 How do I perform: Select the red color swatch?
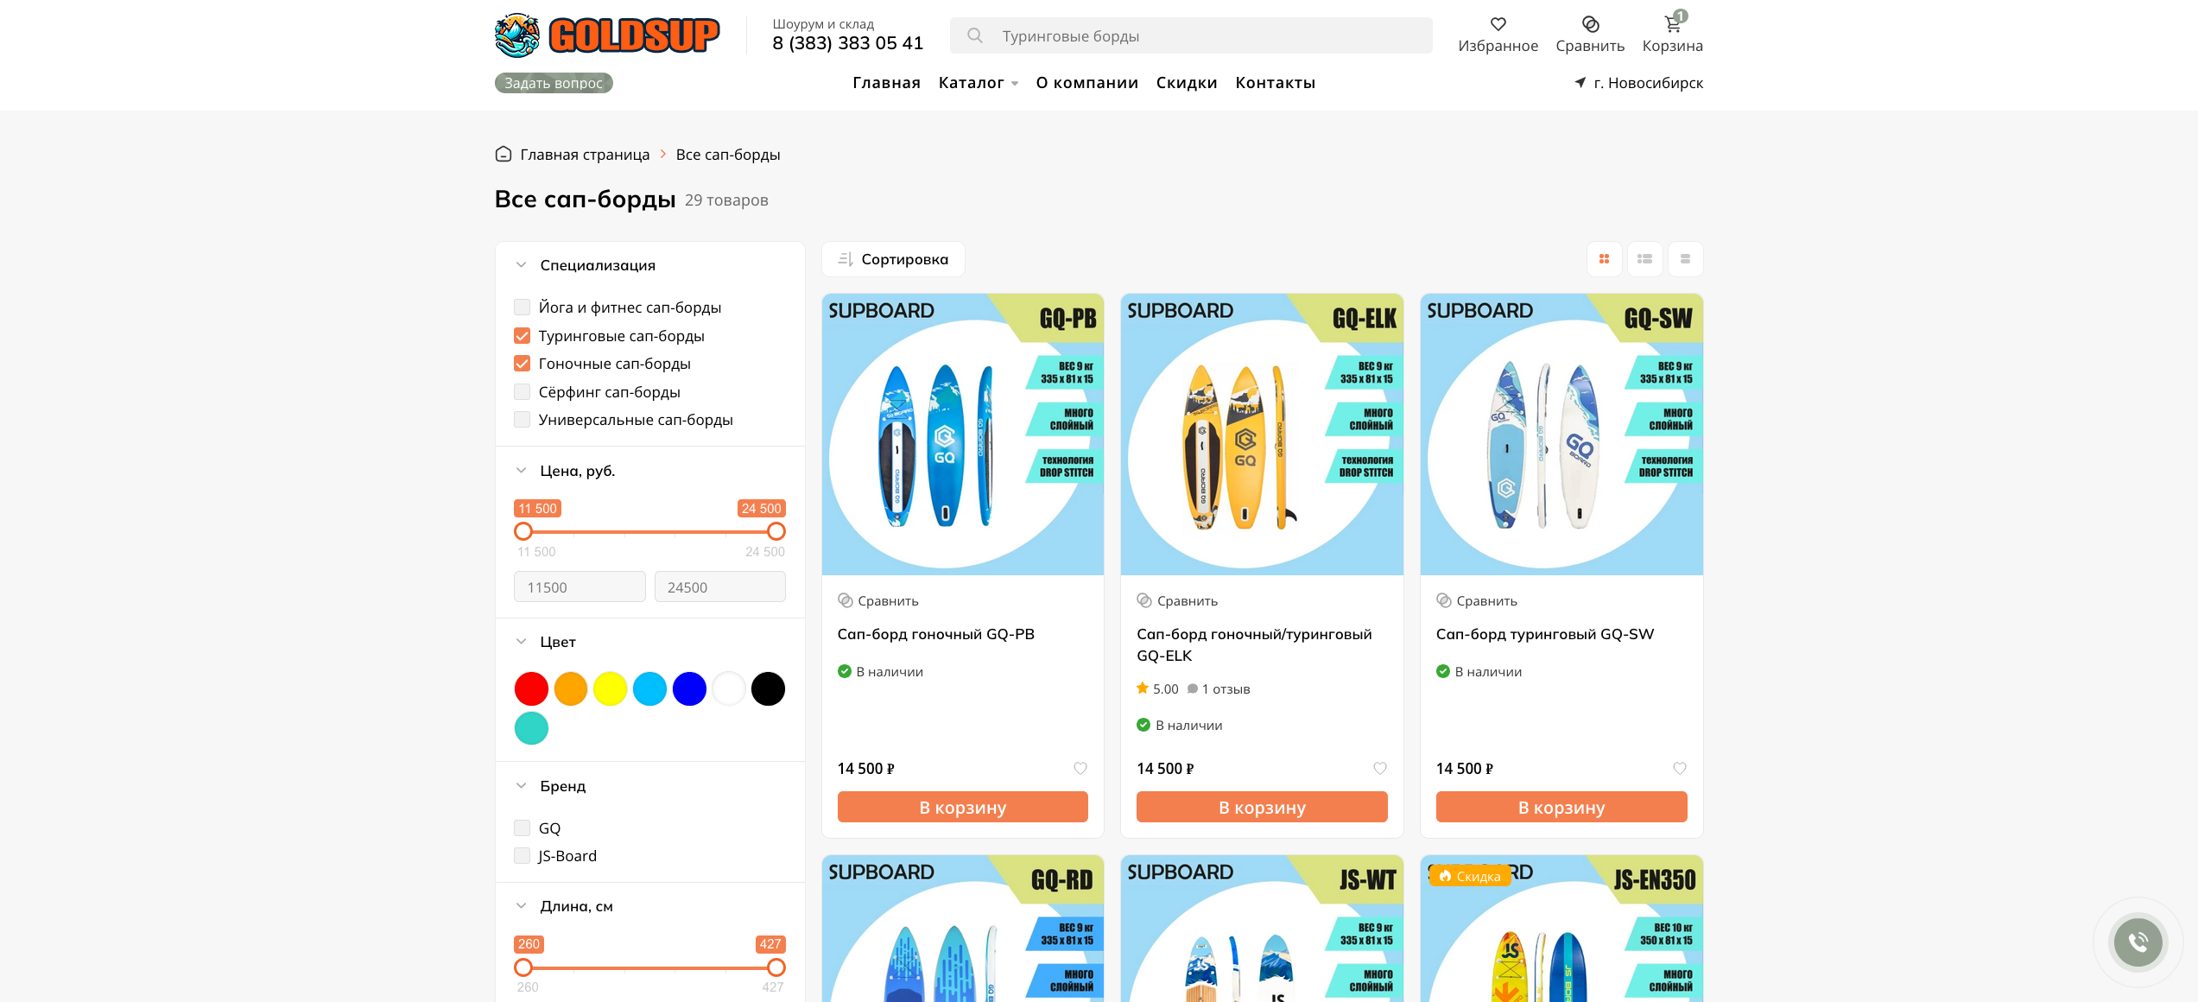coord(531,688)
